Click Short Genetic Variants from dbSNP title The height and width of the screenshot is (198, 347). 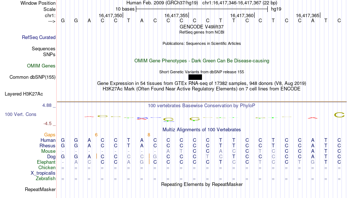point(202,72)
